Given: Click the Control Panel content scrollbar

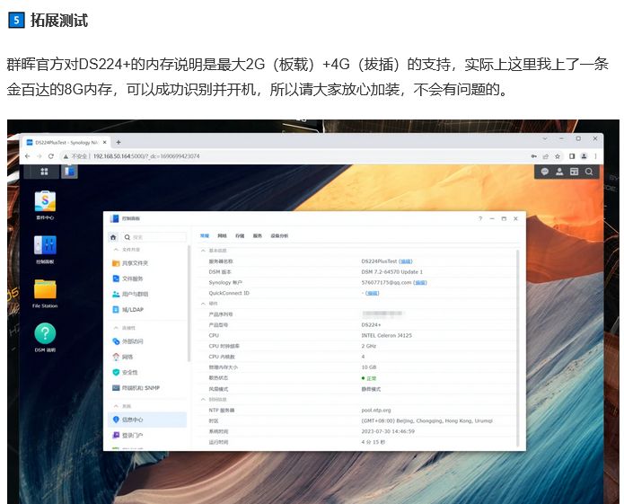Looking at the screenshot, I should (x=517, y=348).
